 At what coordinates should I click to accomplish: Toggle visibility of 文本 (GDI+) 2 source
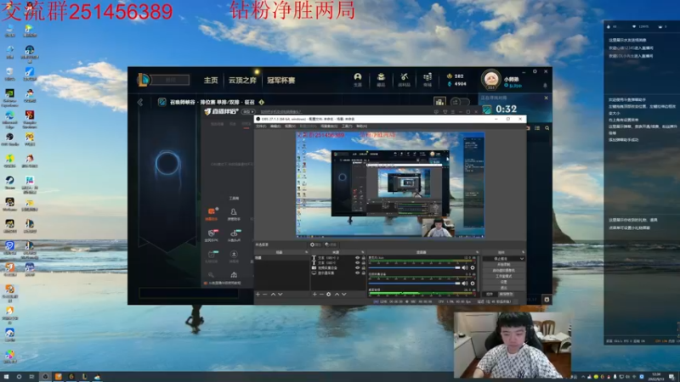[358, 258]
